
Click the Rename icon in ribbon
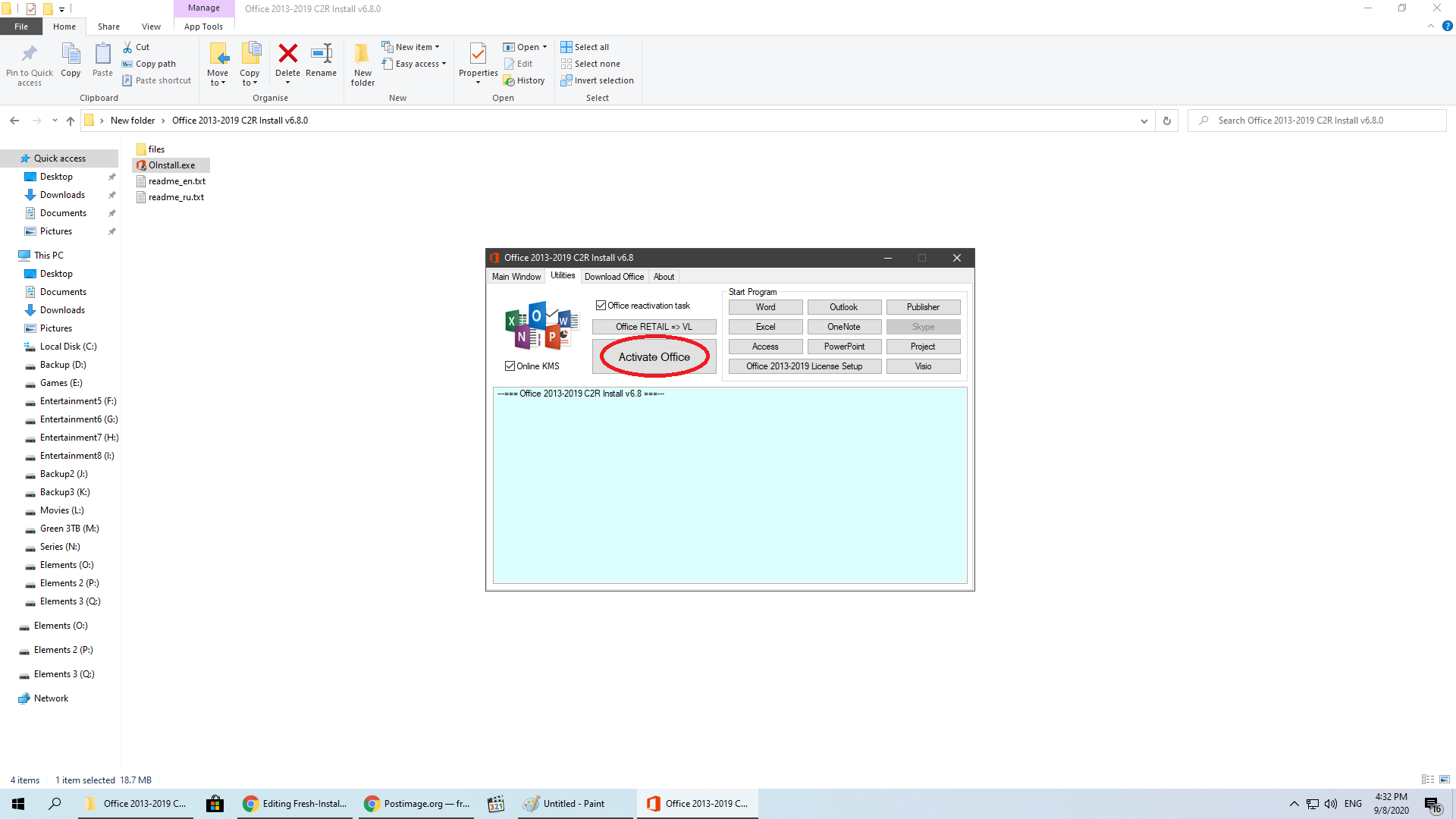321,55
